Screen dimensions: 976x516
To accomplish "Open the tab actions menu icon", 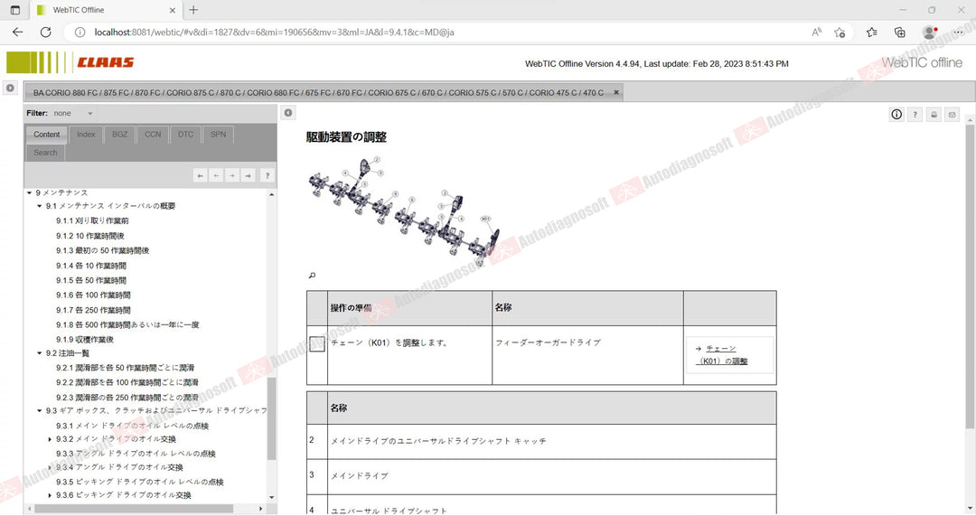I will pos(15,10).
